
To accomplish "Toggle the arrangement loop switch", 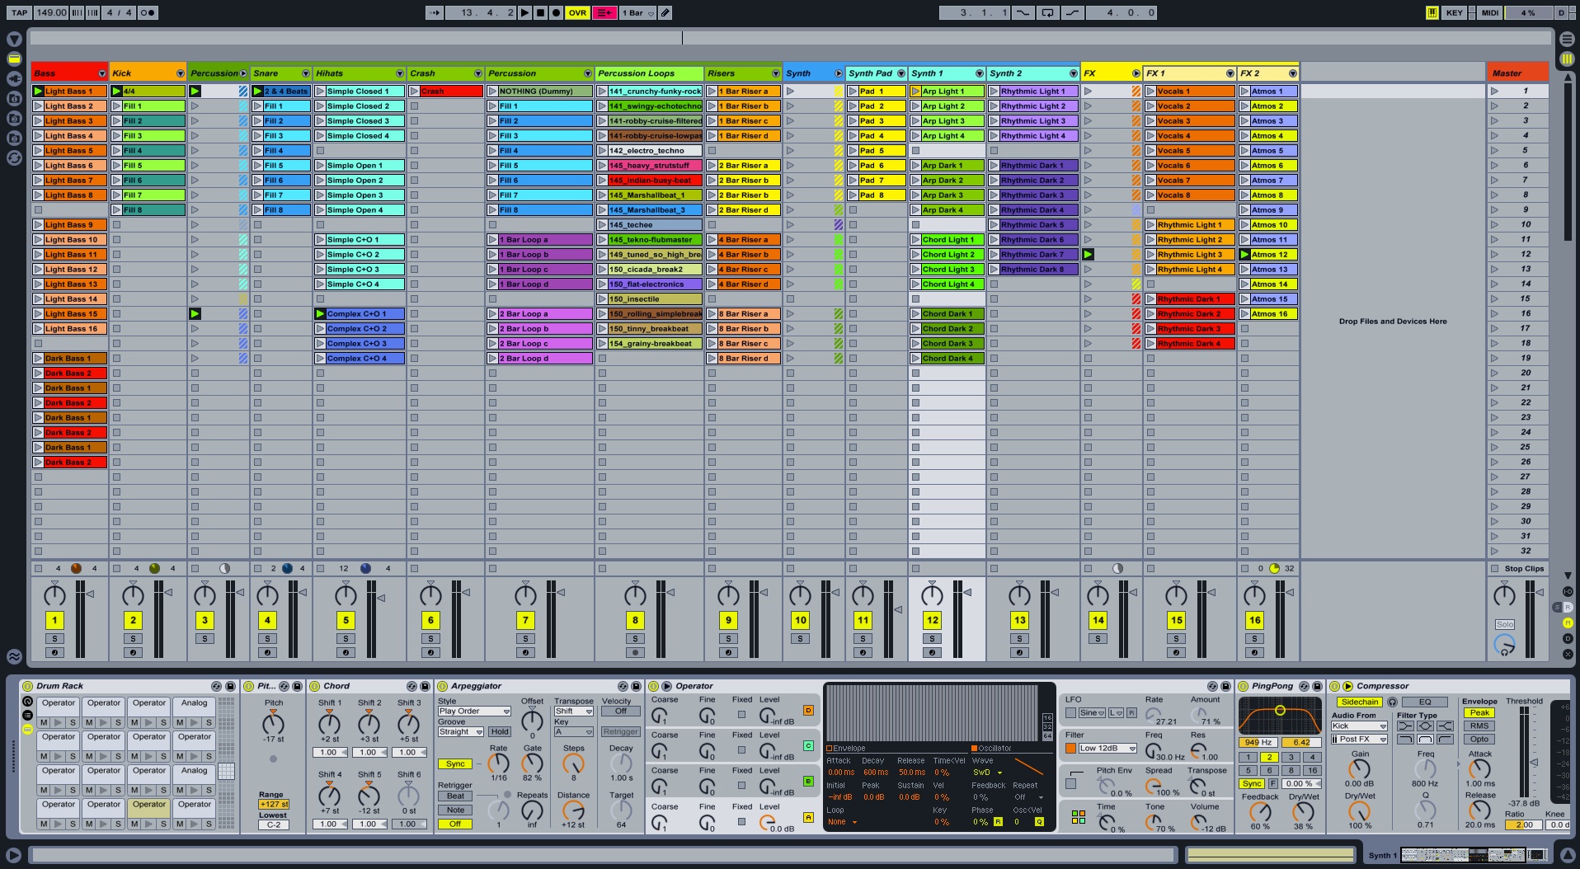I will click(1047, 12).
